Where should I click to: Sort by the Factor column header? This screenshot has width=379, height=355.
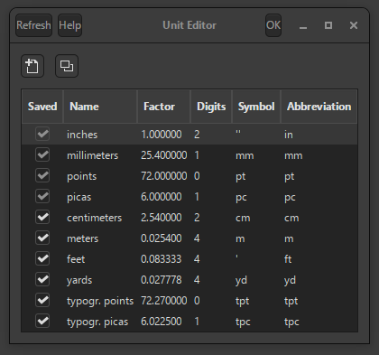pyautogui.click(x=164, y=107)
